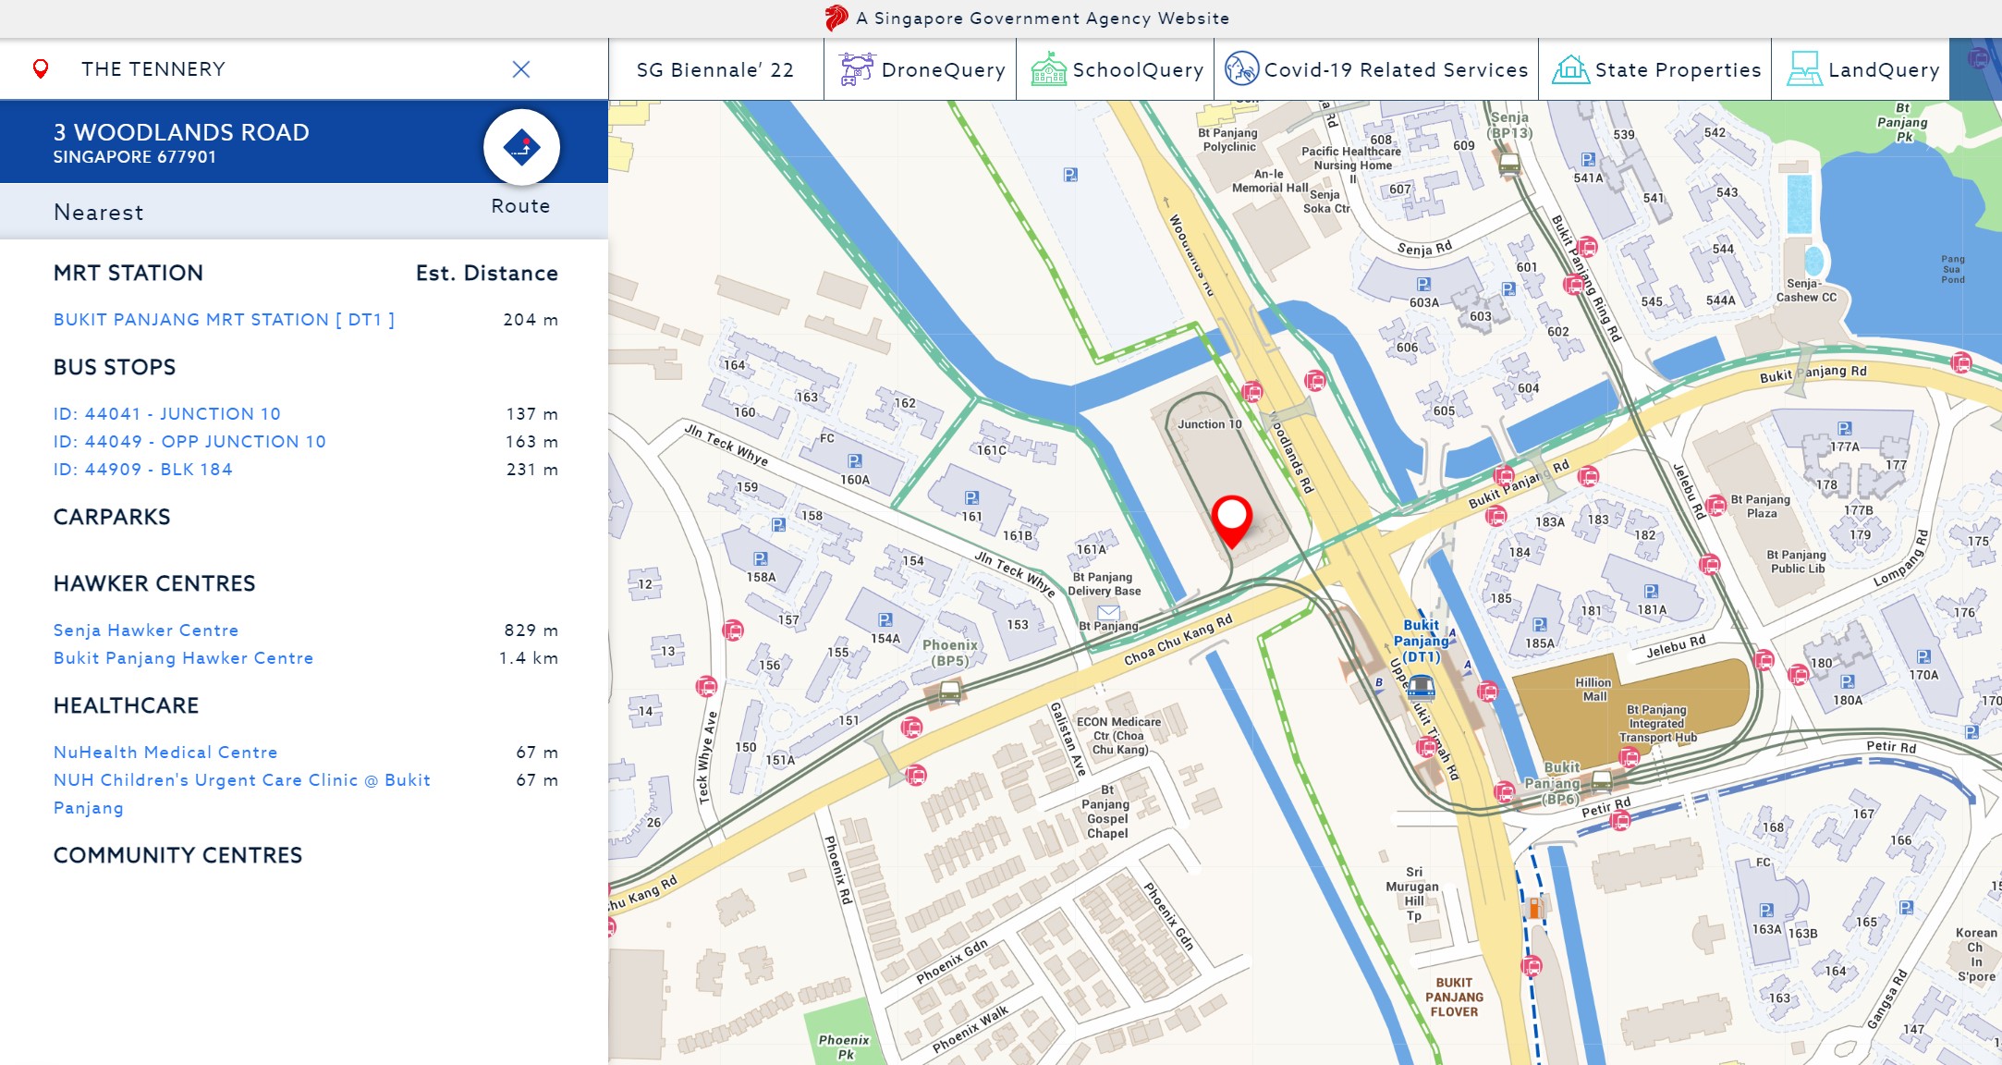Viewport: 2002px width, 1065px height.
Task: Click the ECON Medicare Ctr label
Action: [x=1118, y=736]
